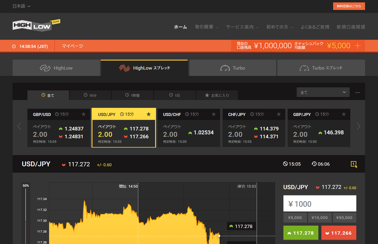The width and height of the screenshot is (378, 244).
Task: Star the USD/CHF asset card
Action: [x=214, y=114]
